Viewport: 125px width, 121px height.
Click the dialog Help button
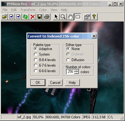[x=72, y=83]
